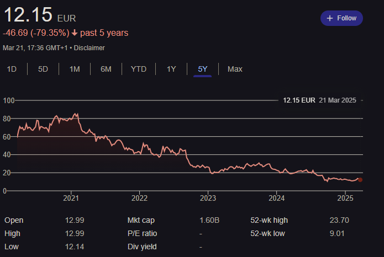Choose the 1Y range tab
This screenshot has height=257, width=384.
(x=171, y=69)
